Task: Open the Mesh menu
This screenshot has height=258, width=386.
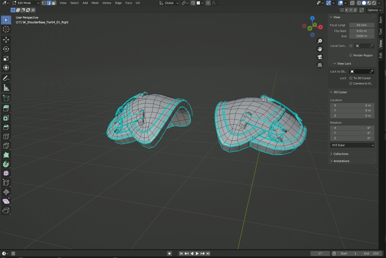Action: pyautogui.click(x=95, y=3)
